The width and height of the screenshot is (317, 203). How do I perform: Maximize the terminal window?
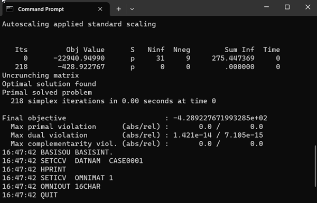click(x=287, y=7)
